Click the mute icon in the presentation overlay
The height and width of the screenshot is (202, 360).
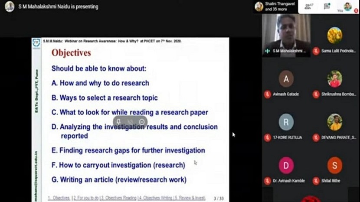(130, 122)
